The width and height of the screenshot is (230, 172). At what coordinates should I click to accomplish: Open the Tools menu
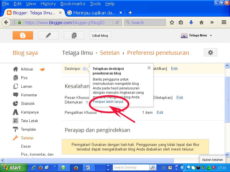[x=95, y=4]
